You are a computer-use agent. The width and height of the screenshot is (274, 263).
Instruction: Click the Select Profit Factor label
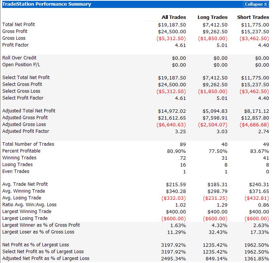click(x=23, y=98)
